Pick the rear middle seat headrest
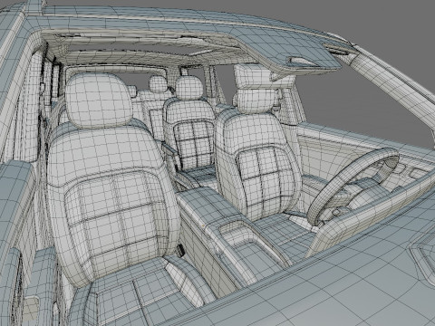 point(189,88)
